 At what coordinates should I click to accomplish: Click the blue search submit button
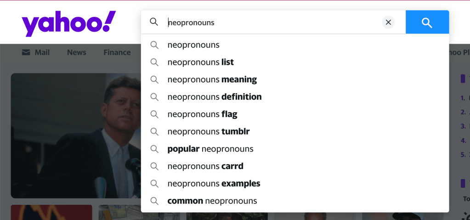pyautogui.click(x=427, y=23)
